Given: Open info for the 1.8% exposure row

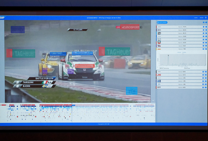Looking at the screenshot, I should [203, 84].
